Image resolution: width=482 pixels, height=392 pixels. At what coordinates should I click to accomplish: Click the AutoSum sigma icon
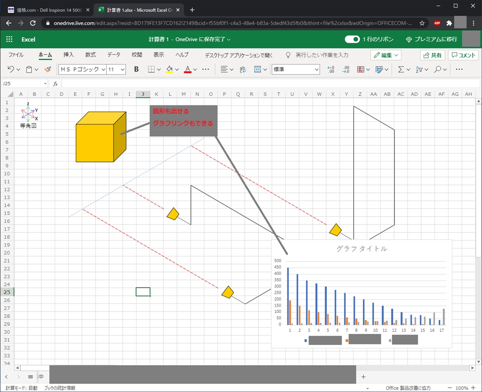[x=401, y=70]
